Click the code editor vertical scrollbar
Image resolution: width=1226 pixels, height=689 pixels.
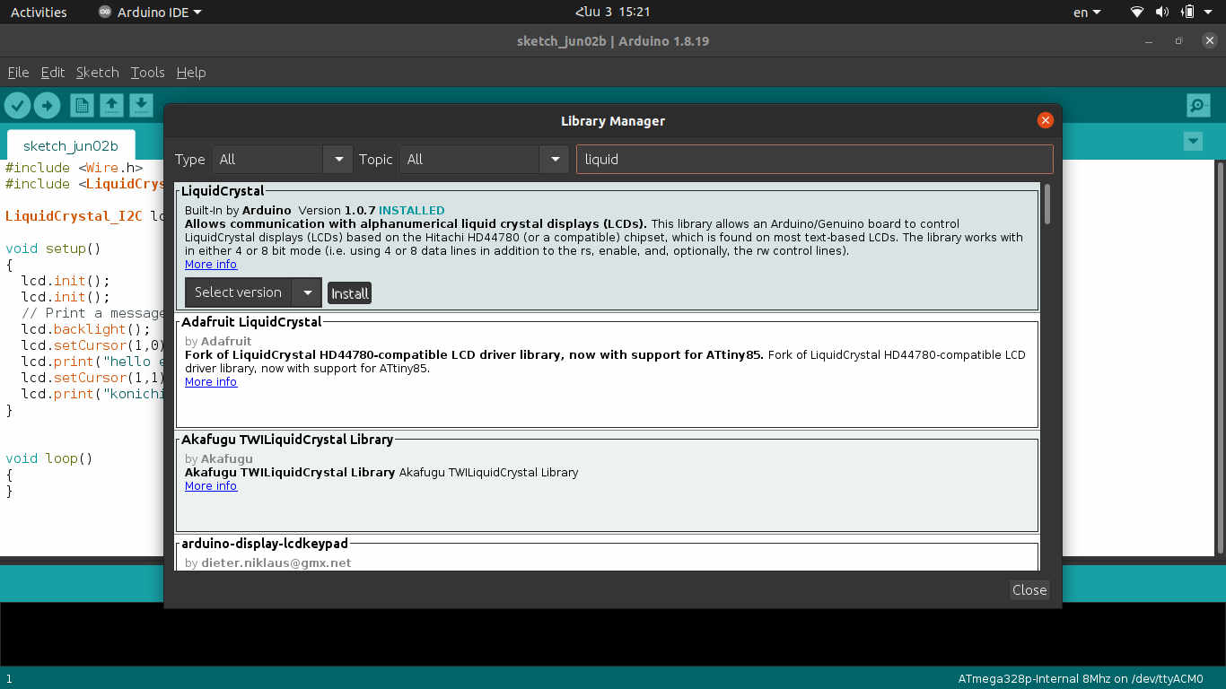click(1220, 359)
